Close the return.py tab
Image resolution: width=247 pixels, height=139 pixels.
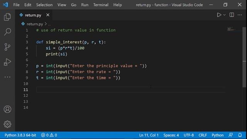point(48,15)
